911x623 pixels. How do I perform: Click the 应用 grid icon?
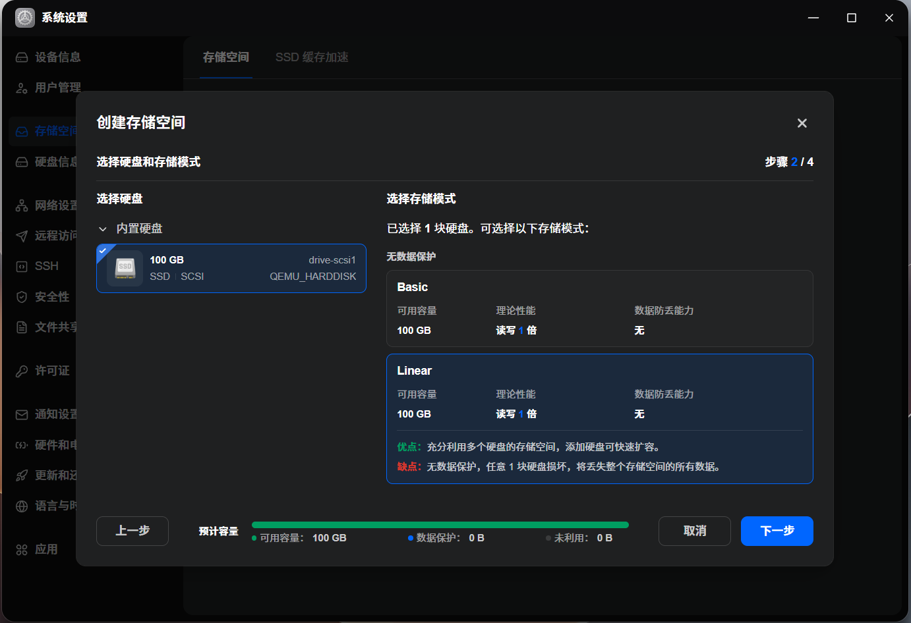(x=22, y=549)
